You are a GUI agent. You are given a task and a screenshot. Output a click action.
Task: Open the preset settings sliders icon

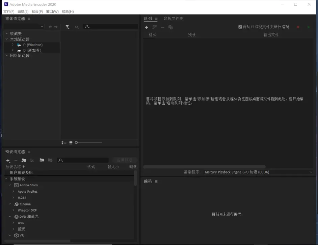coord(32,160)
